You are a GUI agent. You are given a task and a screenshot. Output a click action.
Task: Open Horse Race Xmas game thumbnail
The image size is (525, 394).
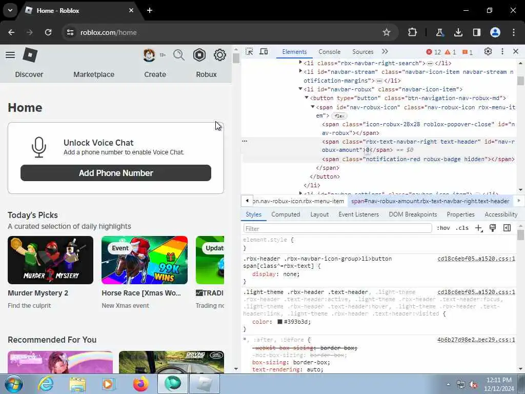[x=145, y=260]
